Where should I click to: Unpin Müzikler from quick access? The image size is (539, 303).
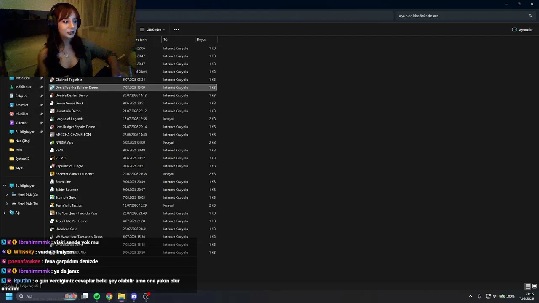point(41,114)
